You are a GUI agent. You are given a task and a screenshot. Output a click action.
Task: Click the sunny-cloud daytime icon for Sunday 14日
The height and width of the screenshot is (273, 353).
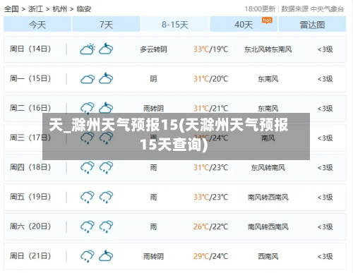(x=88, y=49)
